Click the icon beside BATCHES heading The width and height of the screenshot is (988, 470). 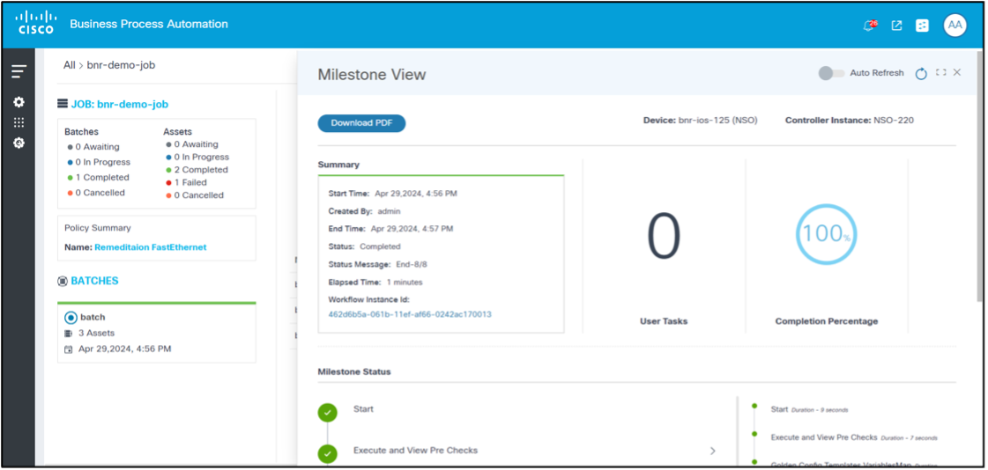point(63,282)
